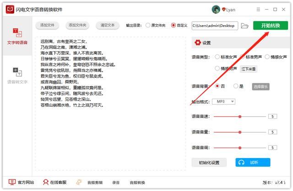The width and height of the screenshot is (293, 191).
Task: Choose 情感女声 voice type
Action: 267,57
